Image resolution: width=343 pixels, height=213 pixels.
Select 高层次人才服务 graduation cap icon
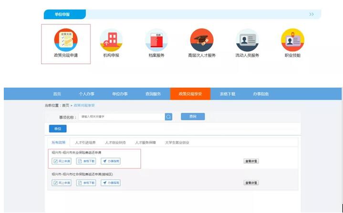201,40
